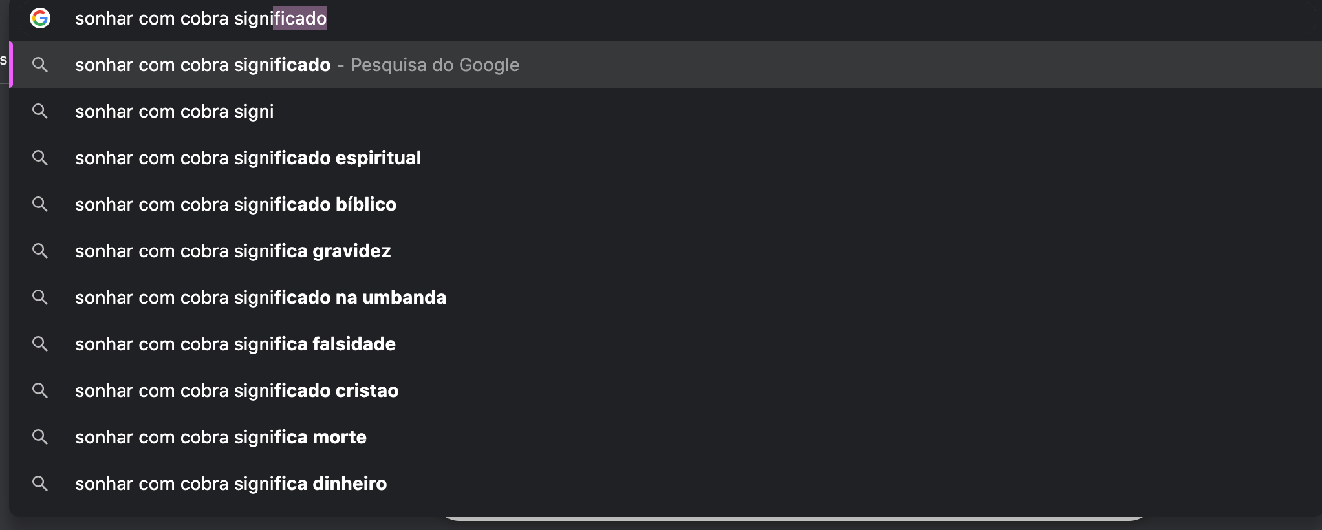Open 'significado cristao' suggestion

pyautogui.click(x=666, y=390)
